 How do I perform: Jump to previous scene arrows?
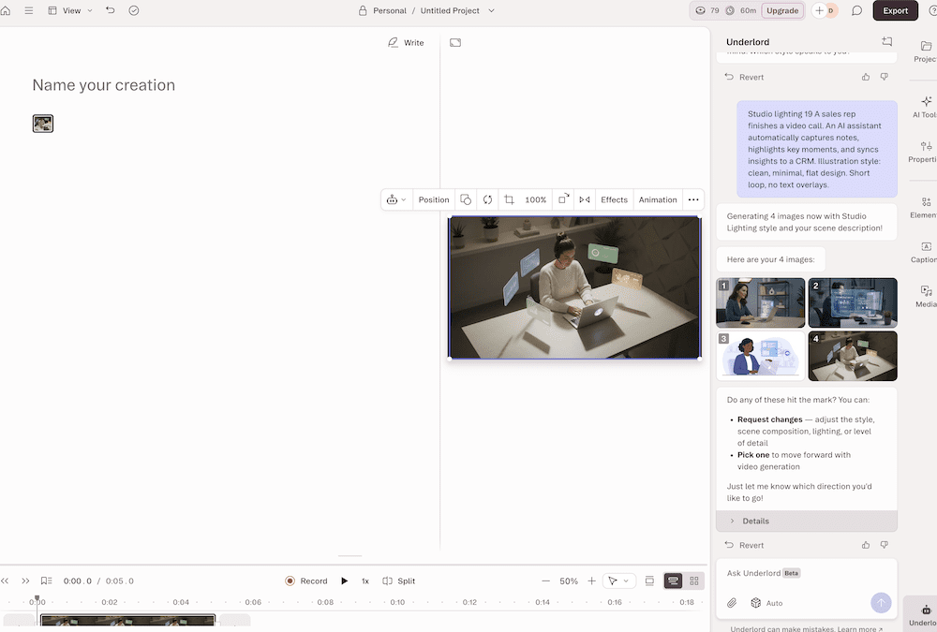click(5, 581)
